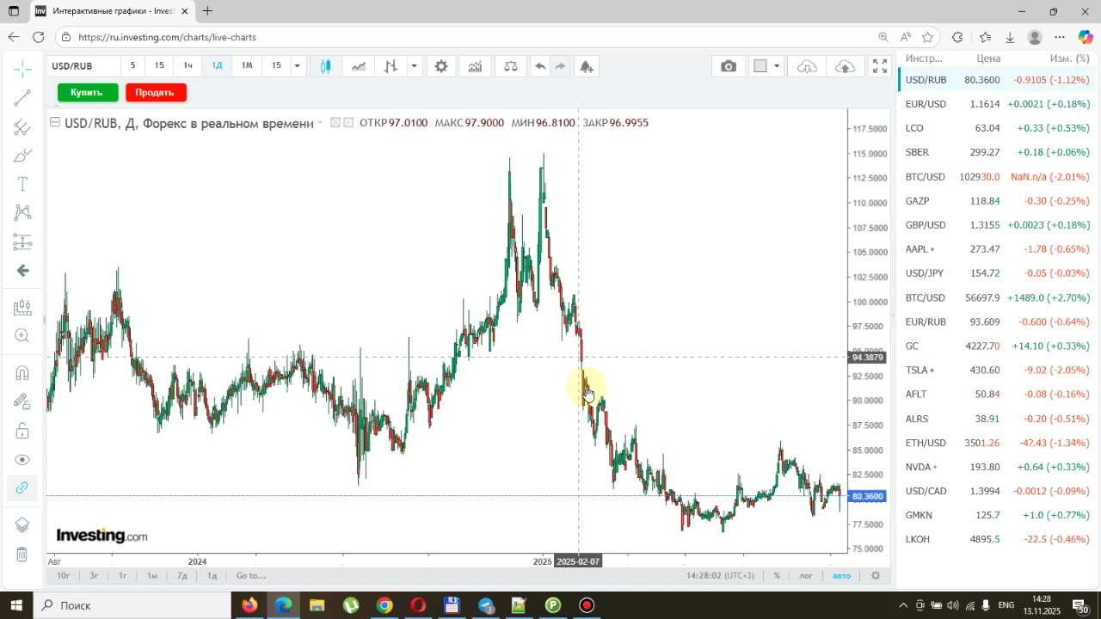The image size is (1101, 619).
Task: Select the prediction and measurement tool
Action: pos(22,242)
